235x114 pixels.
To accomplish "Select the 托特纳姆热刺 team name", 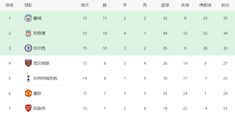I will tap(45, 78).
